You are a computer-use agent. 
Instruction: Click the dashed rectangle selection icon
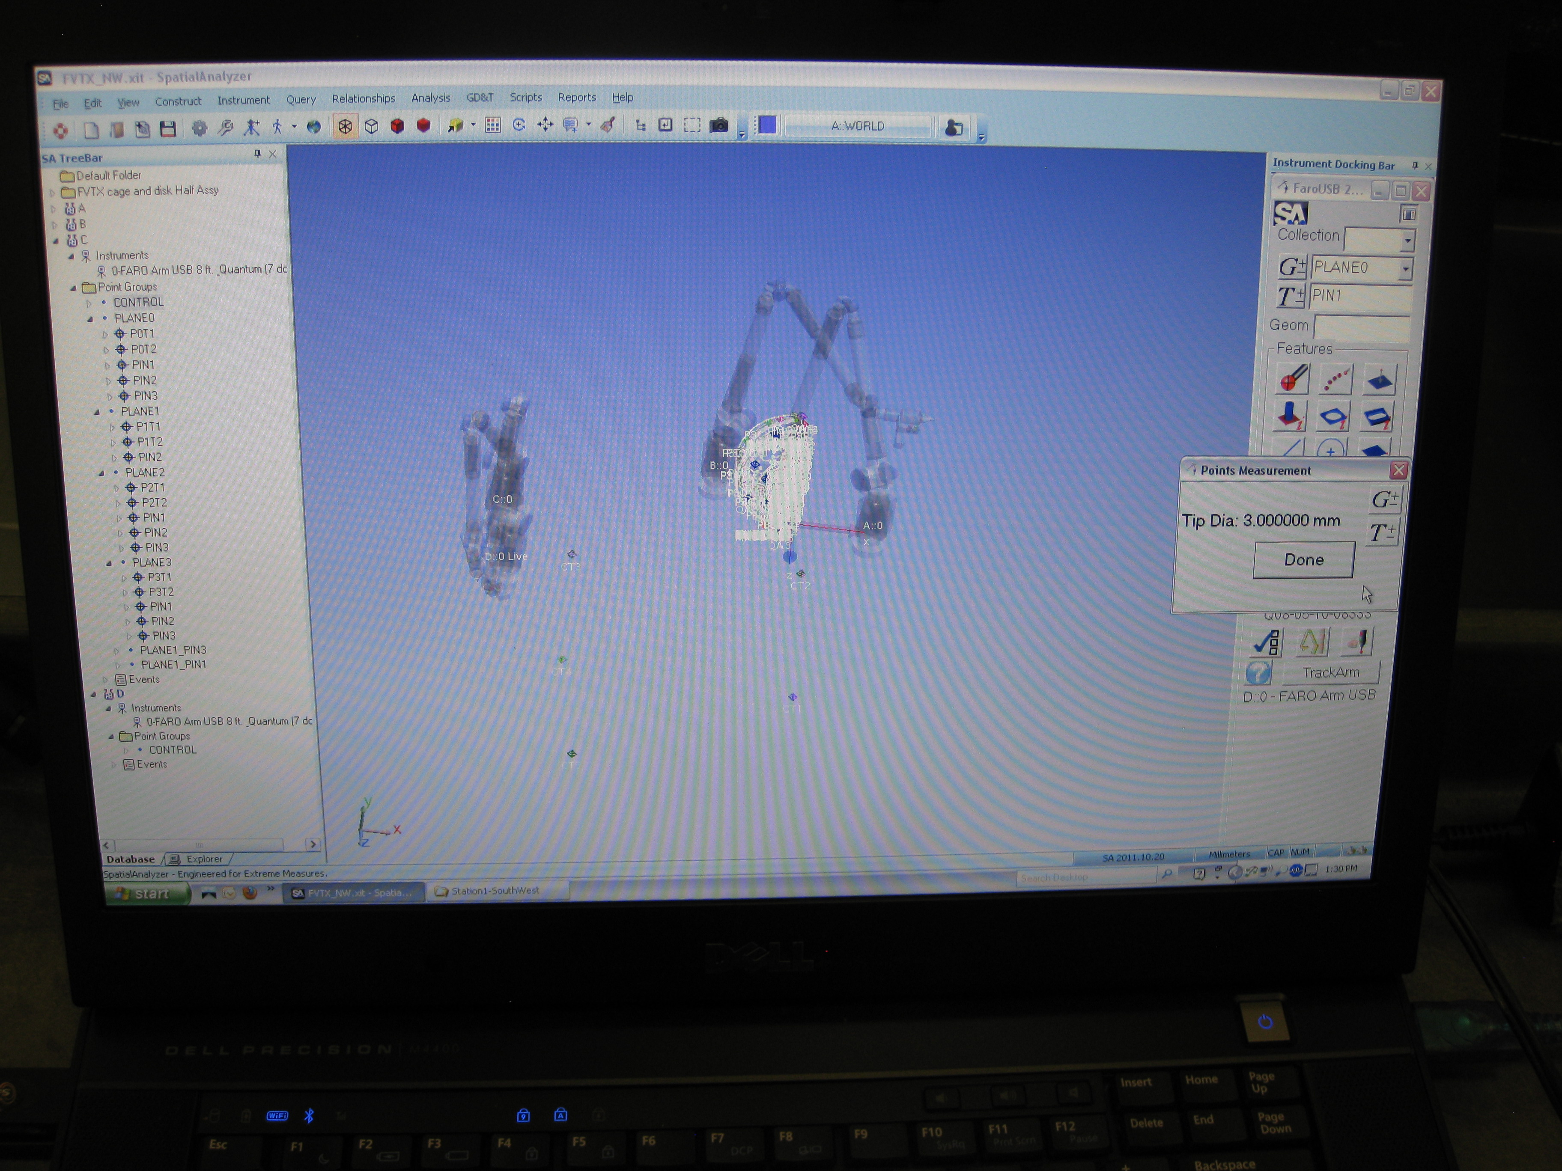(x=693, y=125)
